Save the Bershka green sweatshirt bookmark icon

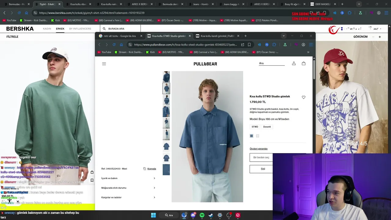pyautogui.click(x=92, y=180)
